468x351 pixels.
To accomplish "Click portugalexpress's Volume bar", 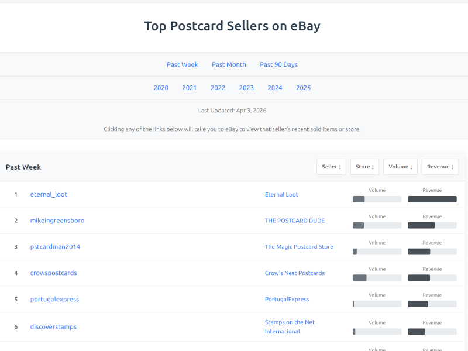I will pos(377,304).
